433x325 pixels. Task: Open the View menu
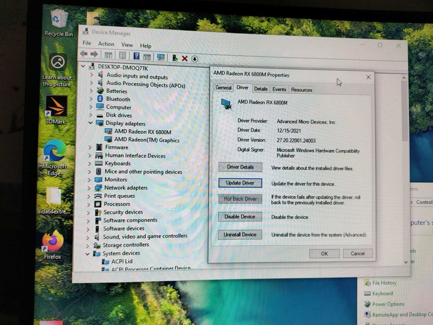click(x=127, y=45)
